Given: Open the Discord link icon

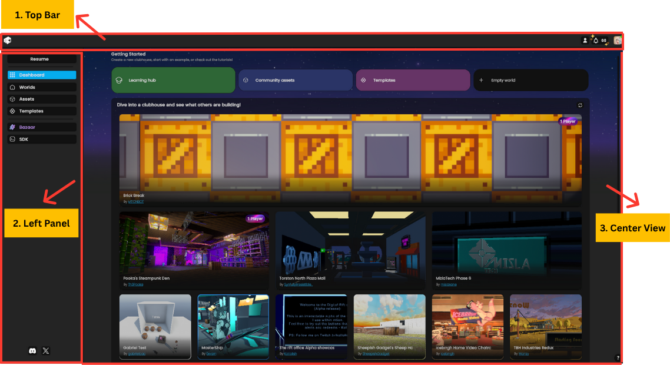Looking at the screenshot, I should [x=32, y=351].
